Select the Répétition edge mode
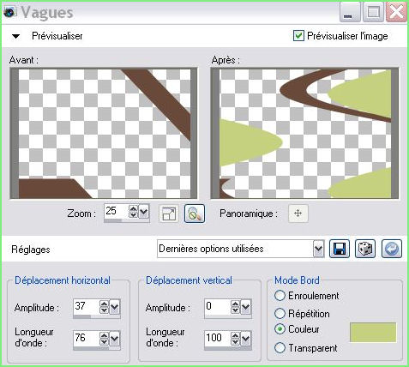 [x=280, y=314]
